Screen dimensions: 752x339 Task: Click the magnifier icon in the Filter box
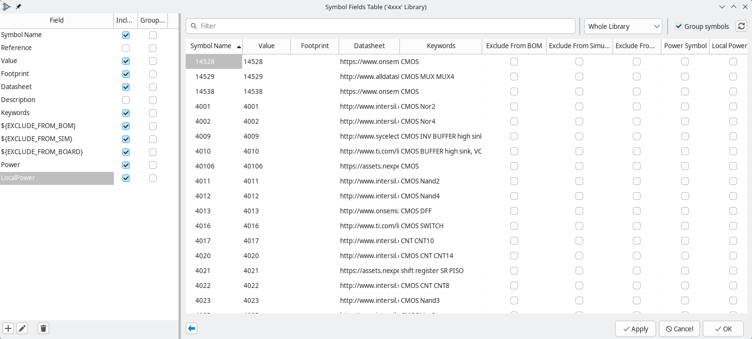(x=194, y=26)
